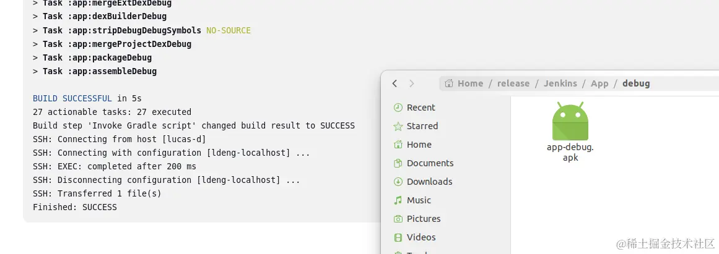Select the debug segment in path bar
Viewport: 719px width, 254px height.
(636, 83)
